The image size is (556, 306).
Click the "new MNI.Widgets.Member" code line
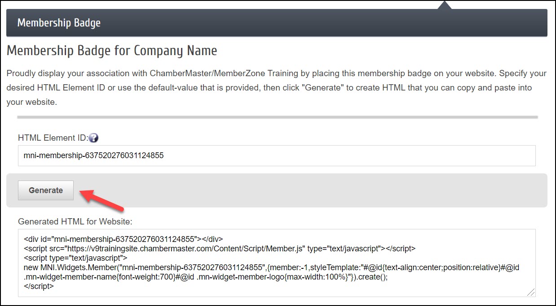click(271, 267)
